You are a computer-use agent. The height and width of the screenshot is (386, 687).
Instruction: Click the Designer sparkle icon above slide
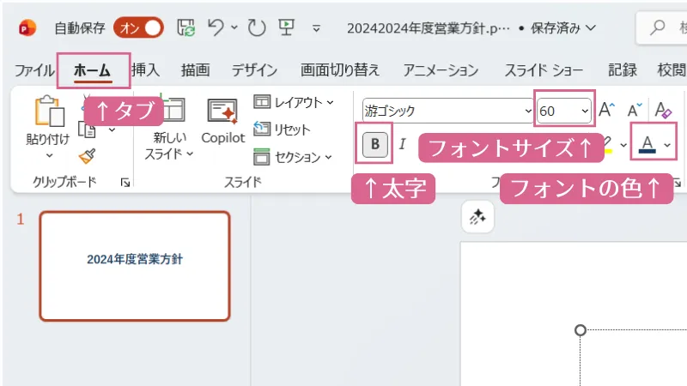477,218
